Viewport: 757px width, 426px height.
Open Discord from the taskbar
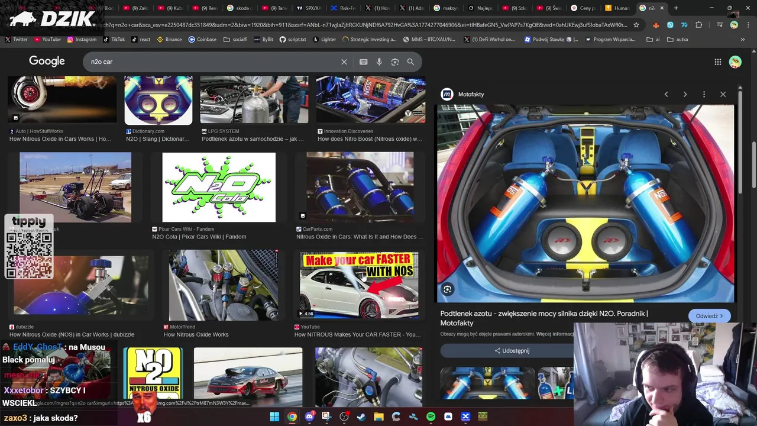[x=309, y=417]
